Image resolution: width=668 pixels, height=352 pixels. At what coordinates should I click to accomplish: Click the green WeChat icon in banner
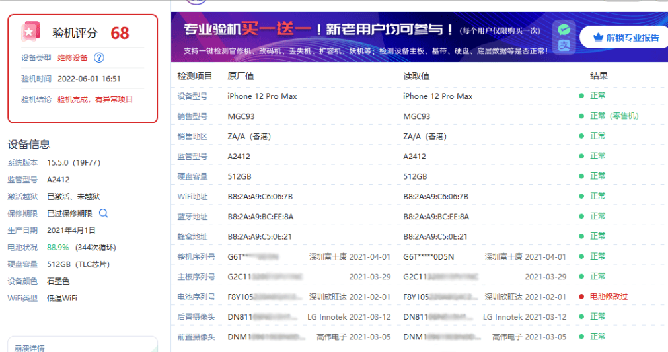pos(564,30)
